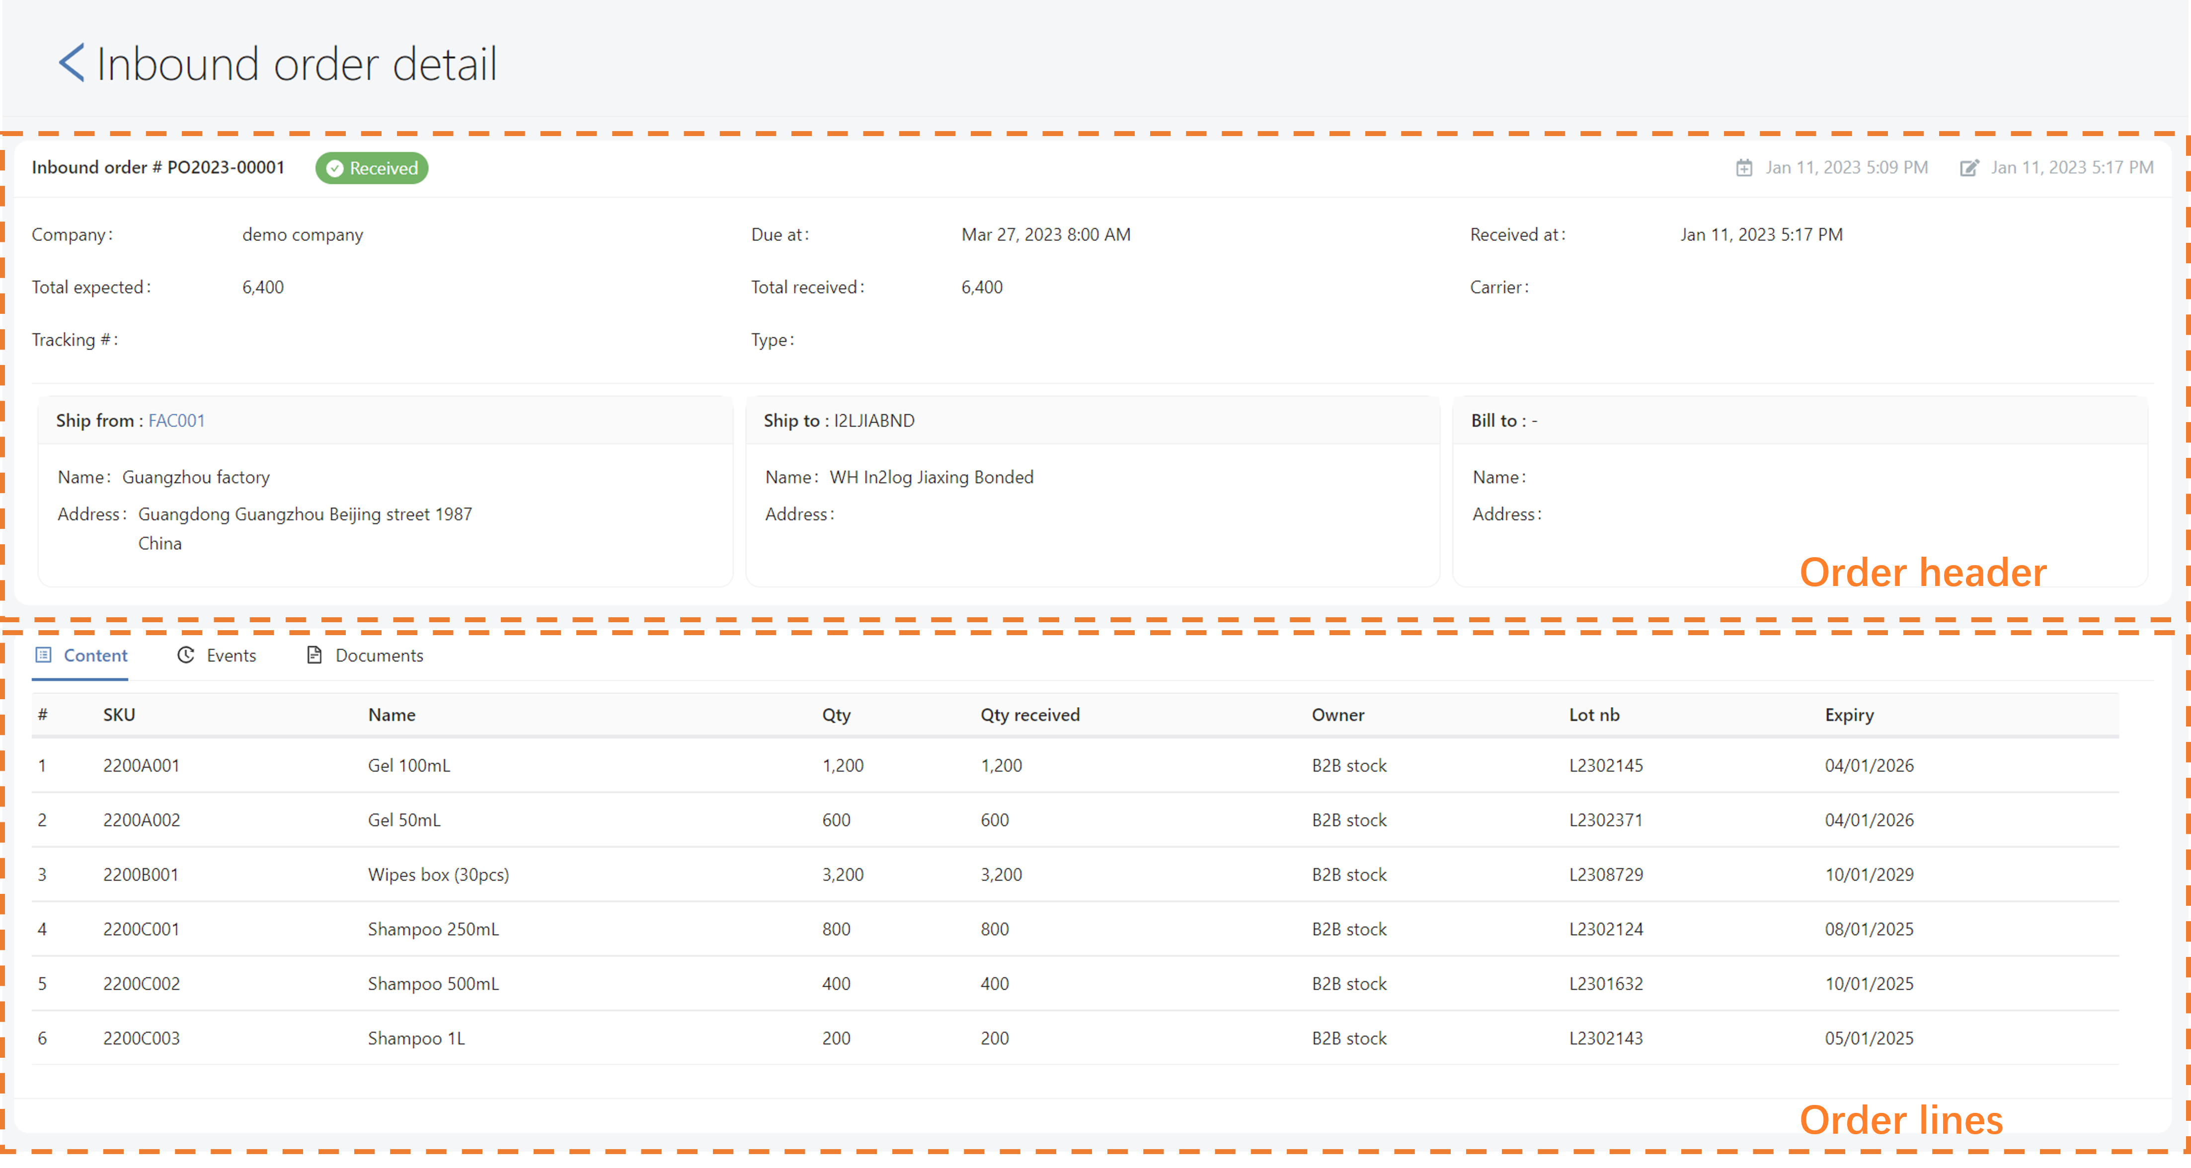Image resolution: width=2191 pixels, height=1168 pixels.
Task: Click the created-date calendar icon
Action: (x=1744, y=168)
